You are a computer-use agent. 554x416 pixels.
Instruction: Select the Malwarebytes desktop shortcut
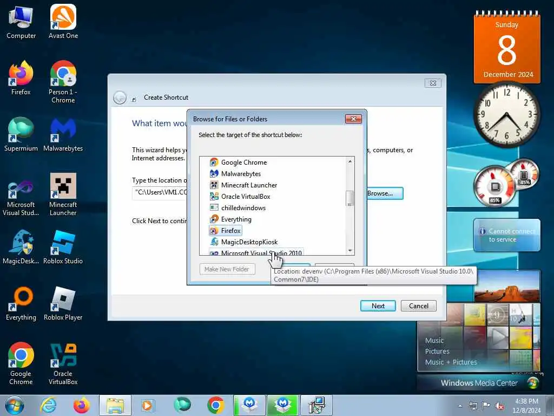(63, 134)
